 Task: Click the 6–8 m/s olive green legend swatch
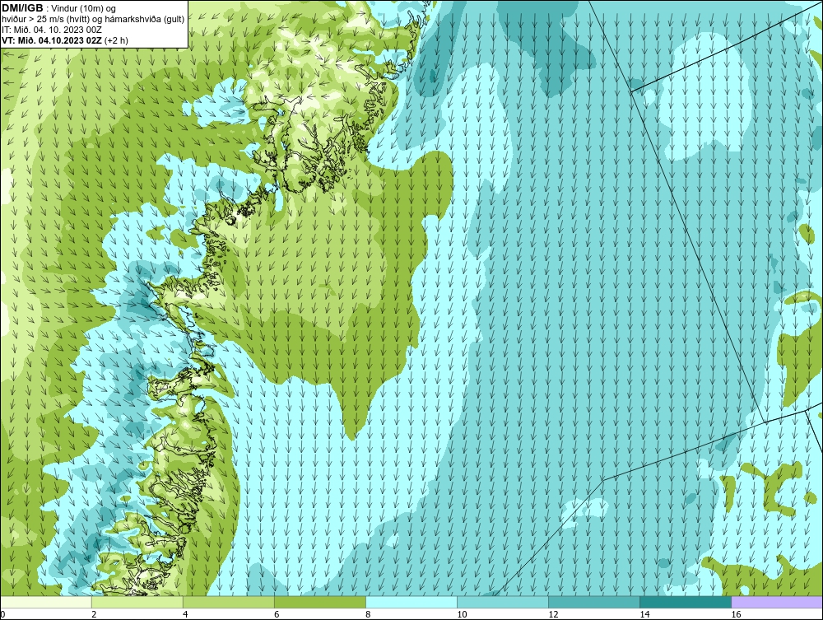320,602
